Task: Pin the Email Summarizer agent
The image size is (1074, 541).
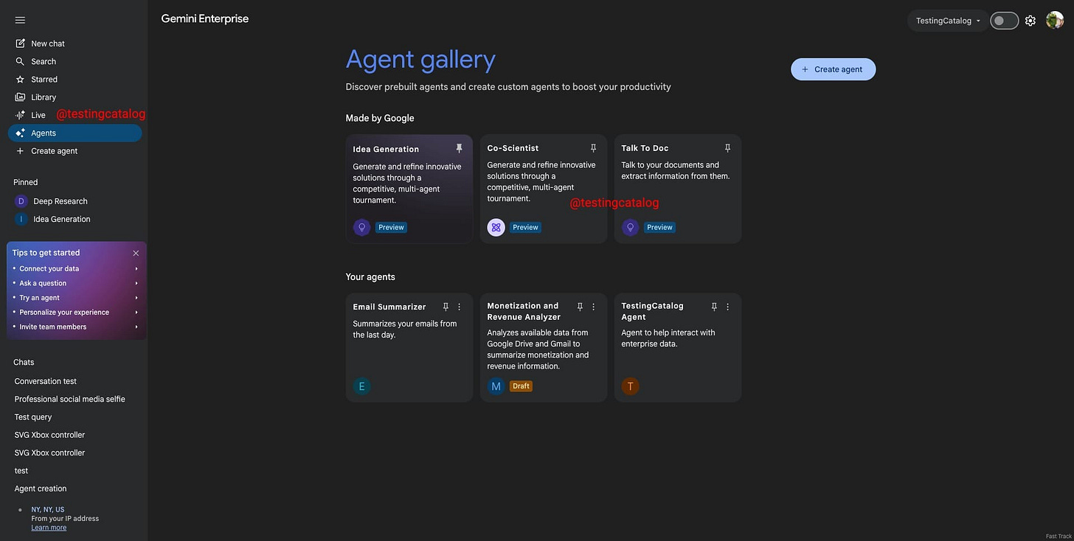Action: click(446, 307)
